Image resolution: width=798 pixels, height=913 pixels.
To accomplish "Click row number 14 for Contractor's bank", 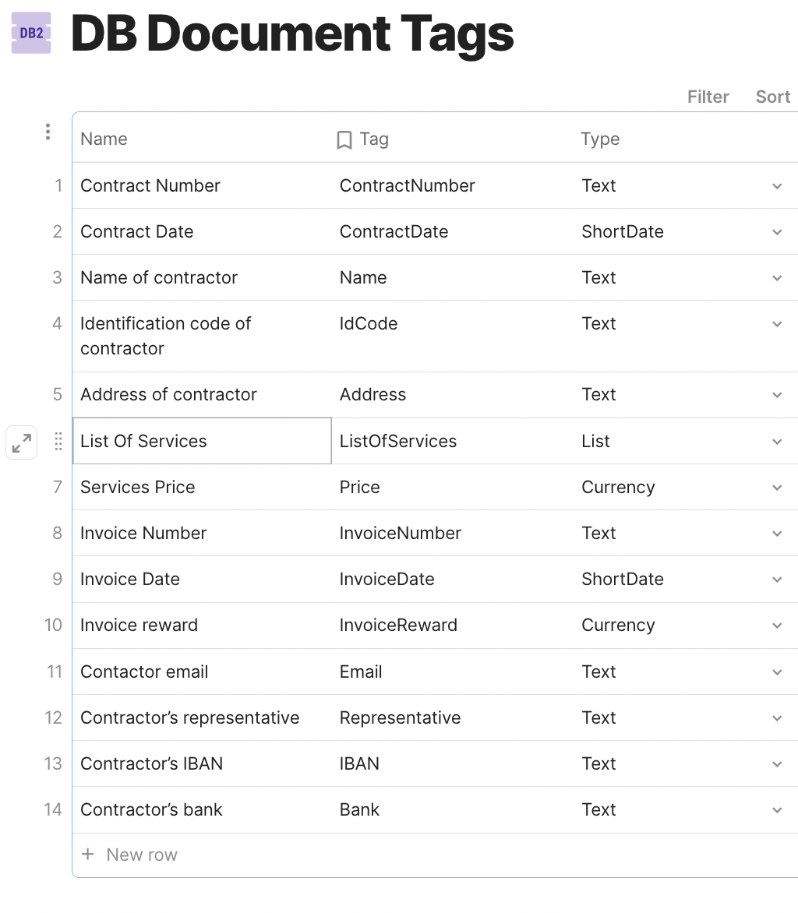I will click(53, 809).
